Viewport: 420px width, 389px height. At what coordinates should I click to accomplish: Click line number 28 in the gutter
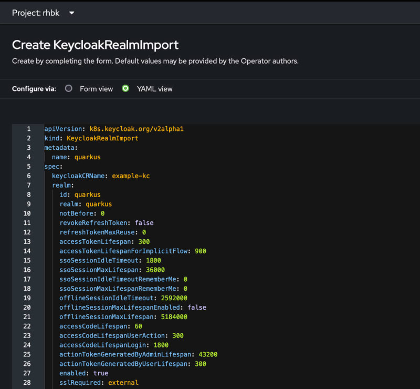(x=27, y=383)
